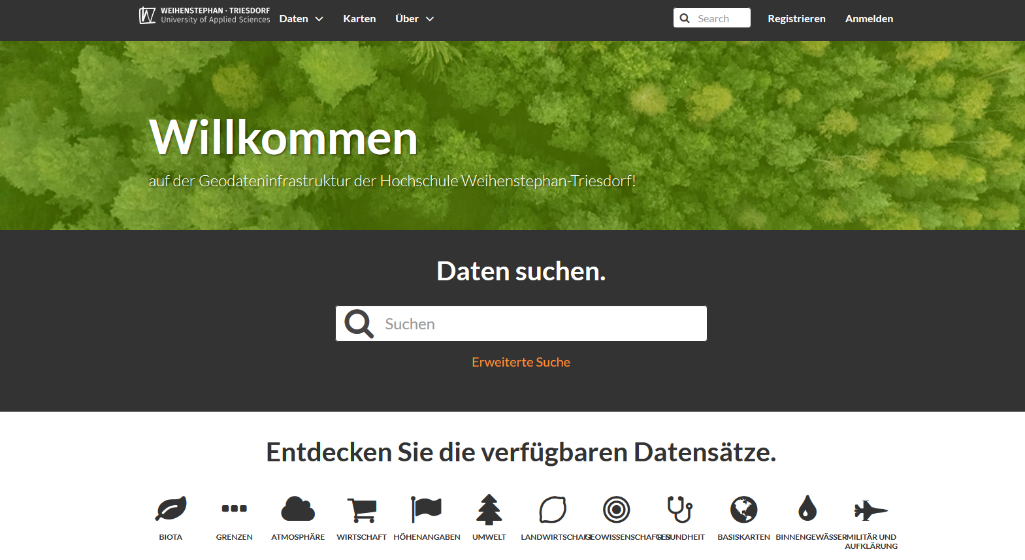Select the Umwelt tree icon
Screen dimensions: 1025x560
coord(489,510)
